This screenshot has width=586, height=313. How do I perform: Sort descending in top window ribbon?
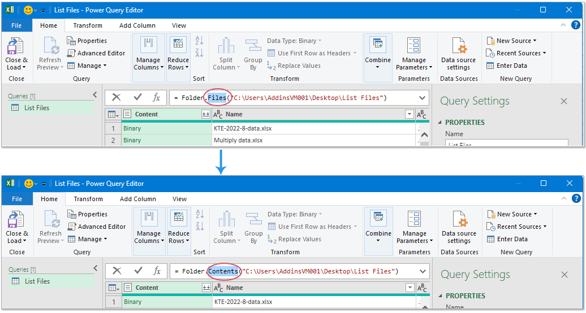[x=199, y=53]
